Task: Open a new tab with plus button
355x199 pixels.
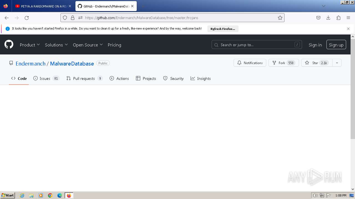Action: 143,6
